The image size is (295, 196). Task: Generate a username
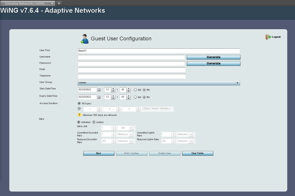[x=213, y=57]
